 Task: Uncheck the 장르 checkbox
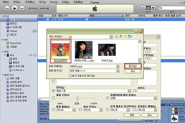point(53,91)
